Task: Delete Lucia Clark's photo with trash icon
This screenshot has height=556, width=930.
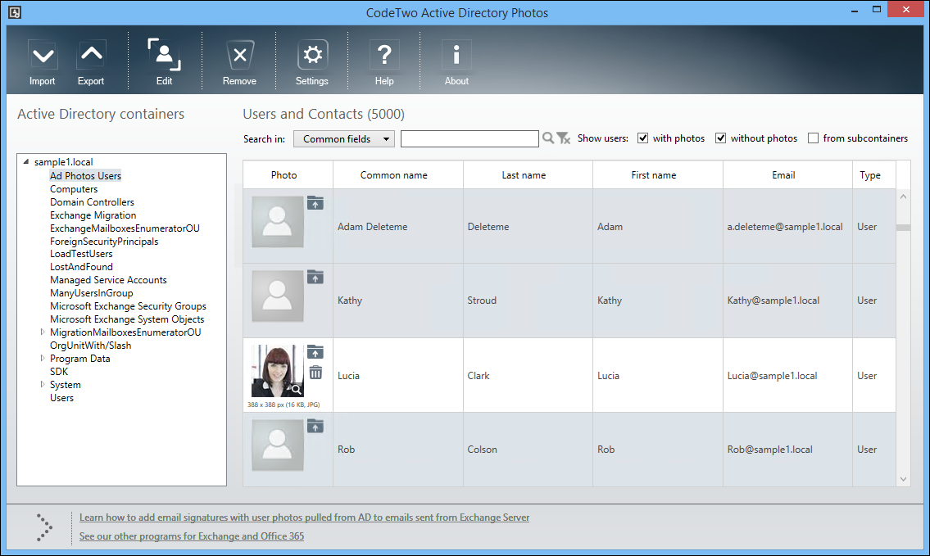Action: [315, 373]
